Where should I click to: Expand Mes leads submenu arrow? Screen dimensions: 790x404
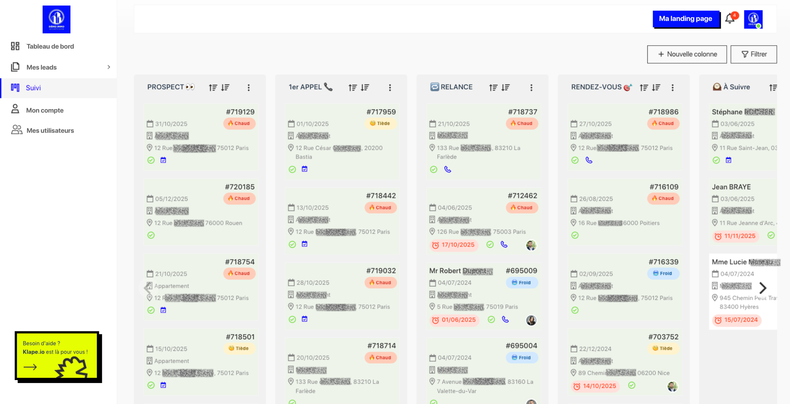(109, 67)
